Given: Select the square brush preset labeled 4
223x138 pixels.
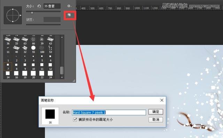Looking at the screenshot, I should pos(33,58).
